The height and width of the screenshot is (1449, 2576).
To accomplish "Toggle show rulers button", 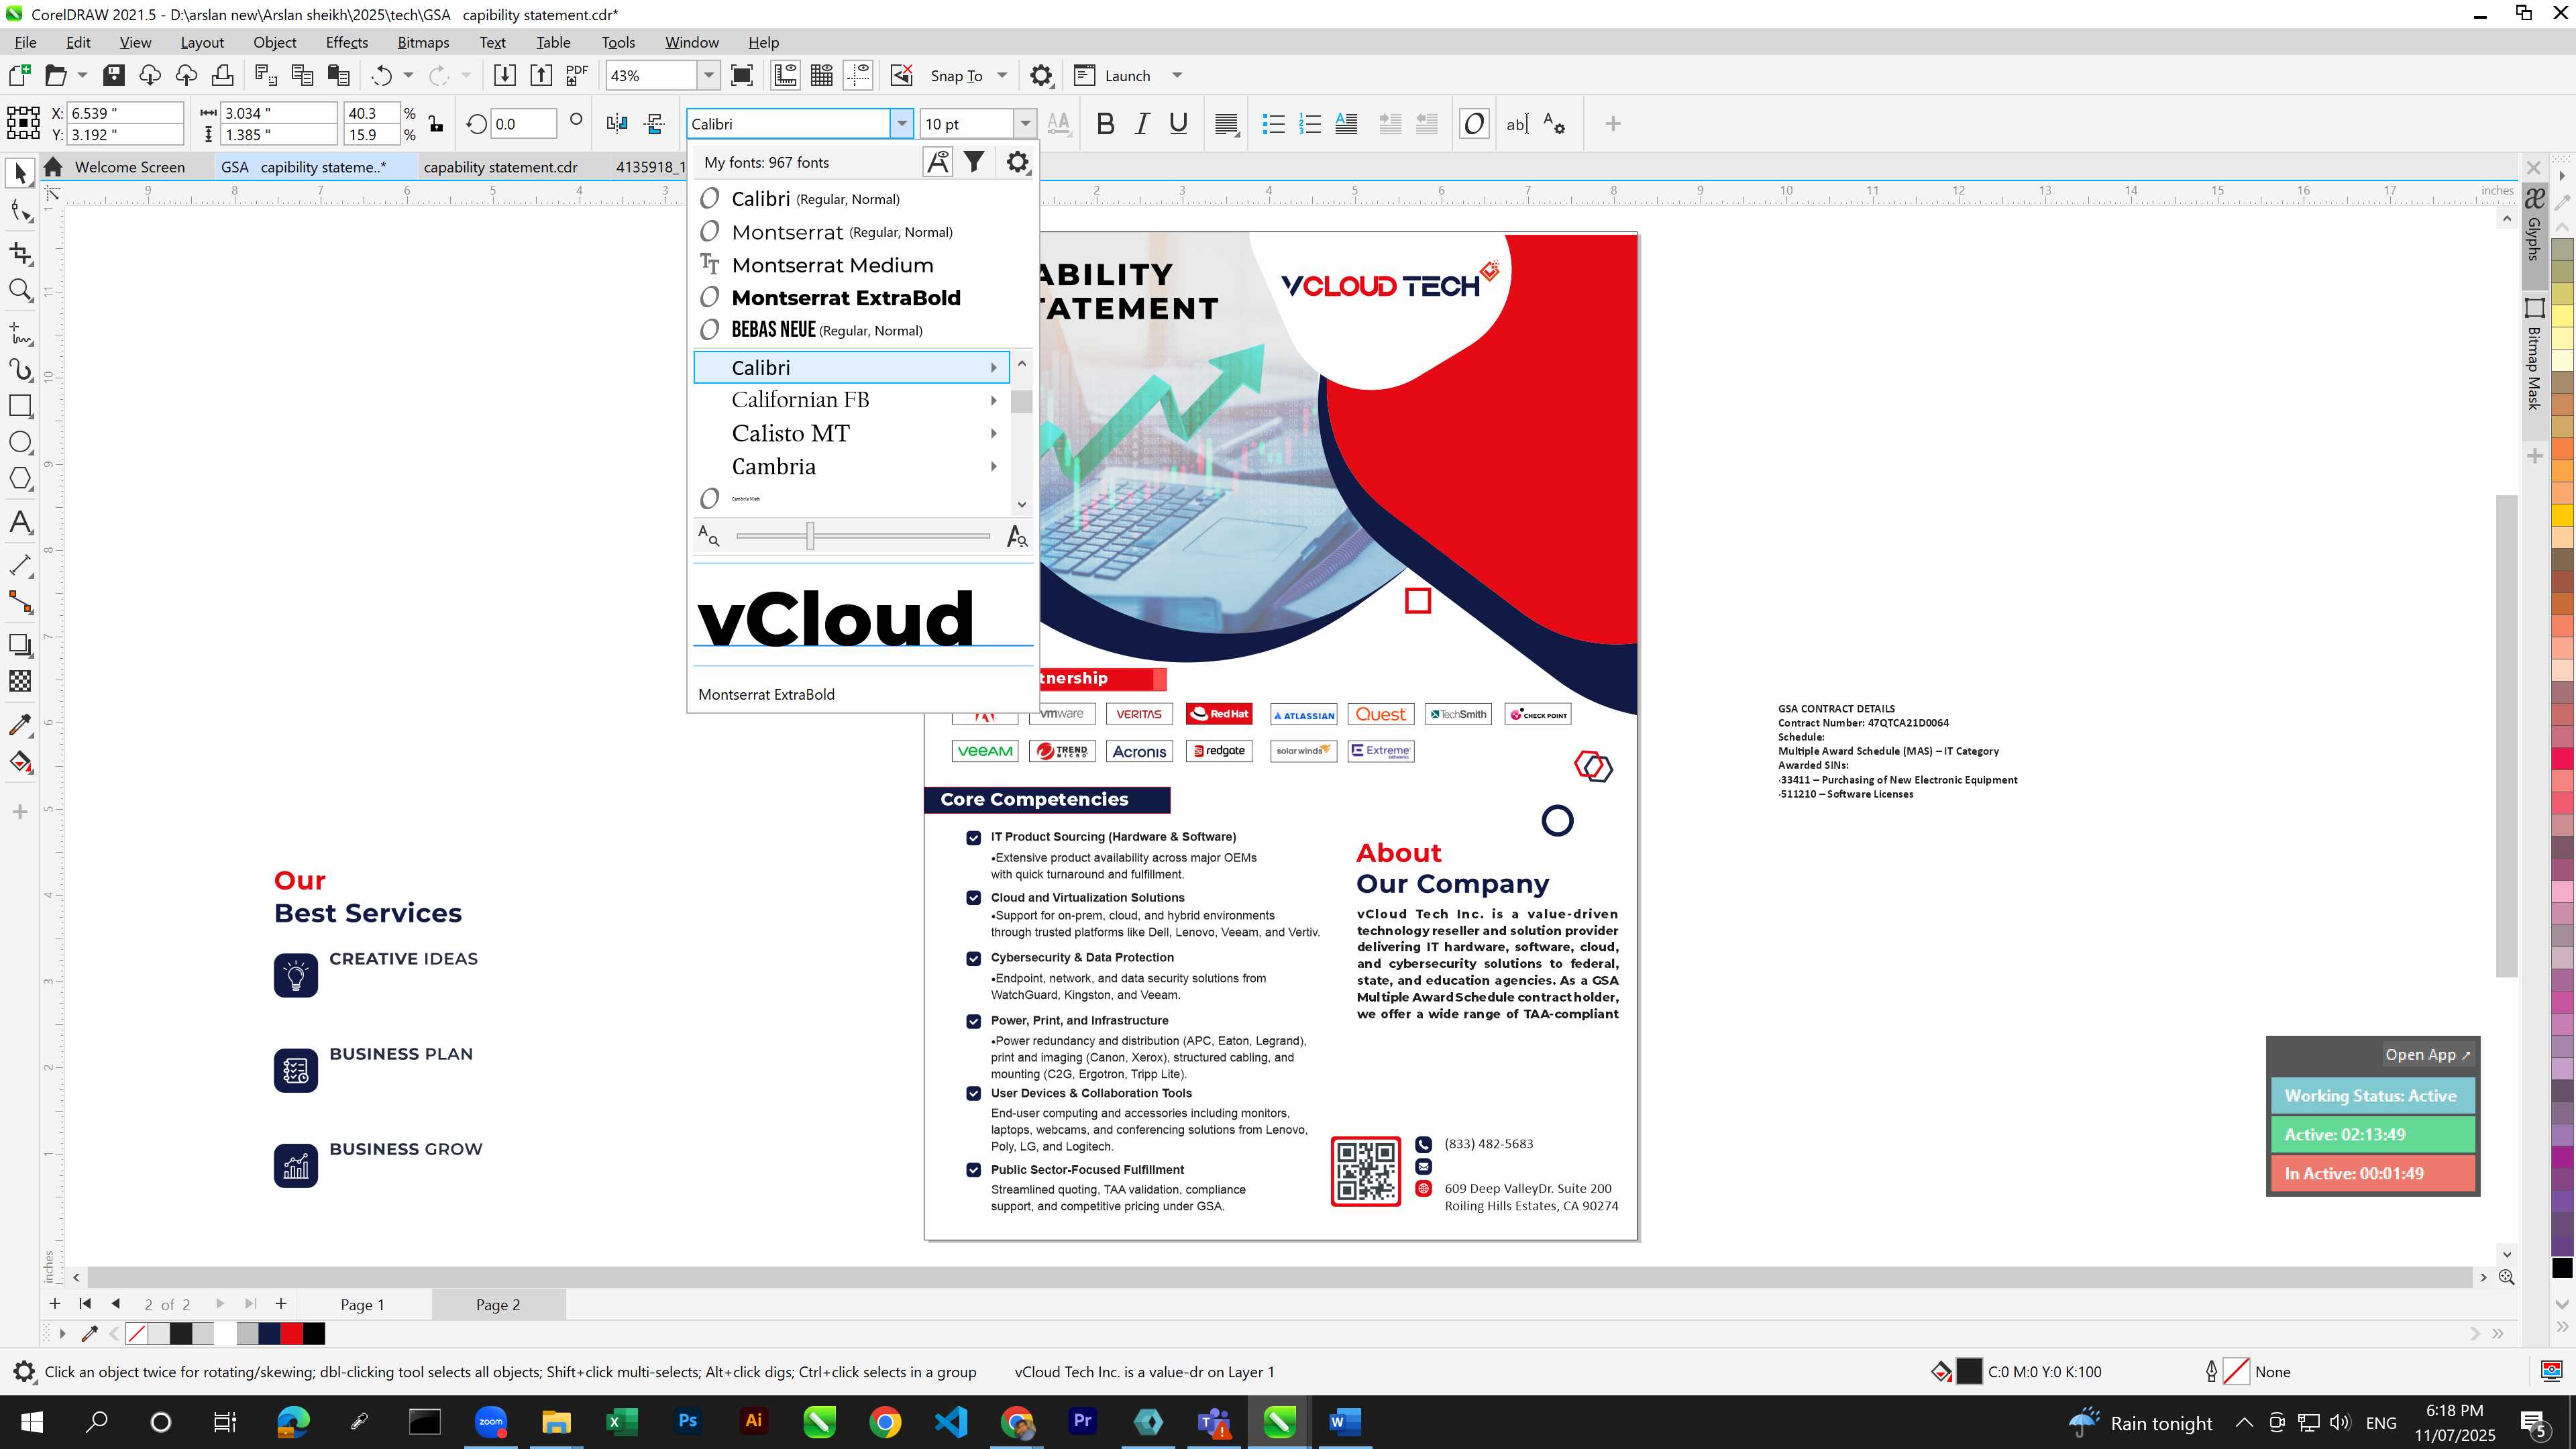I will point(785,75).
